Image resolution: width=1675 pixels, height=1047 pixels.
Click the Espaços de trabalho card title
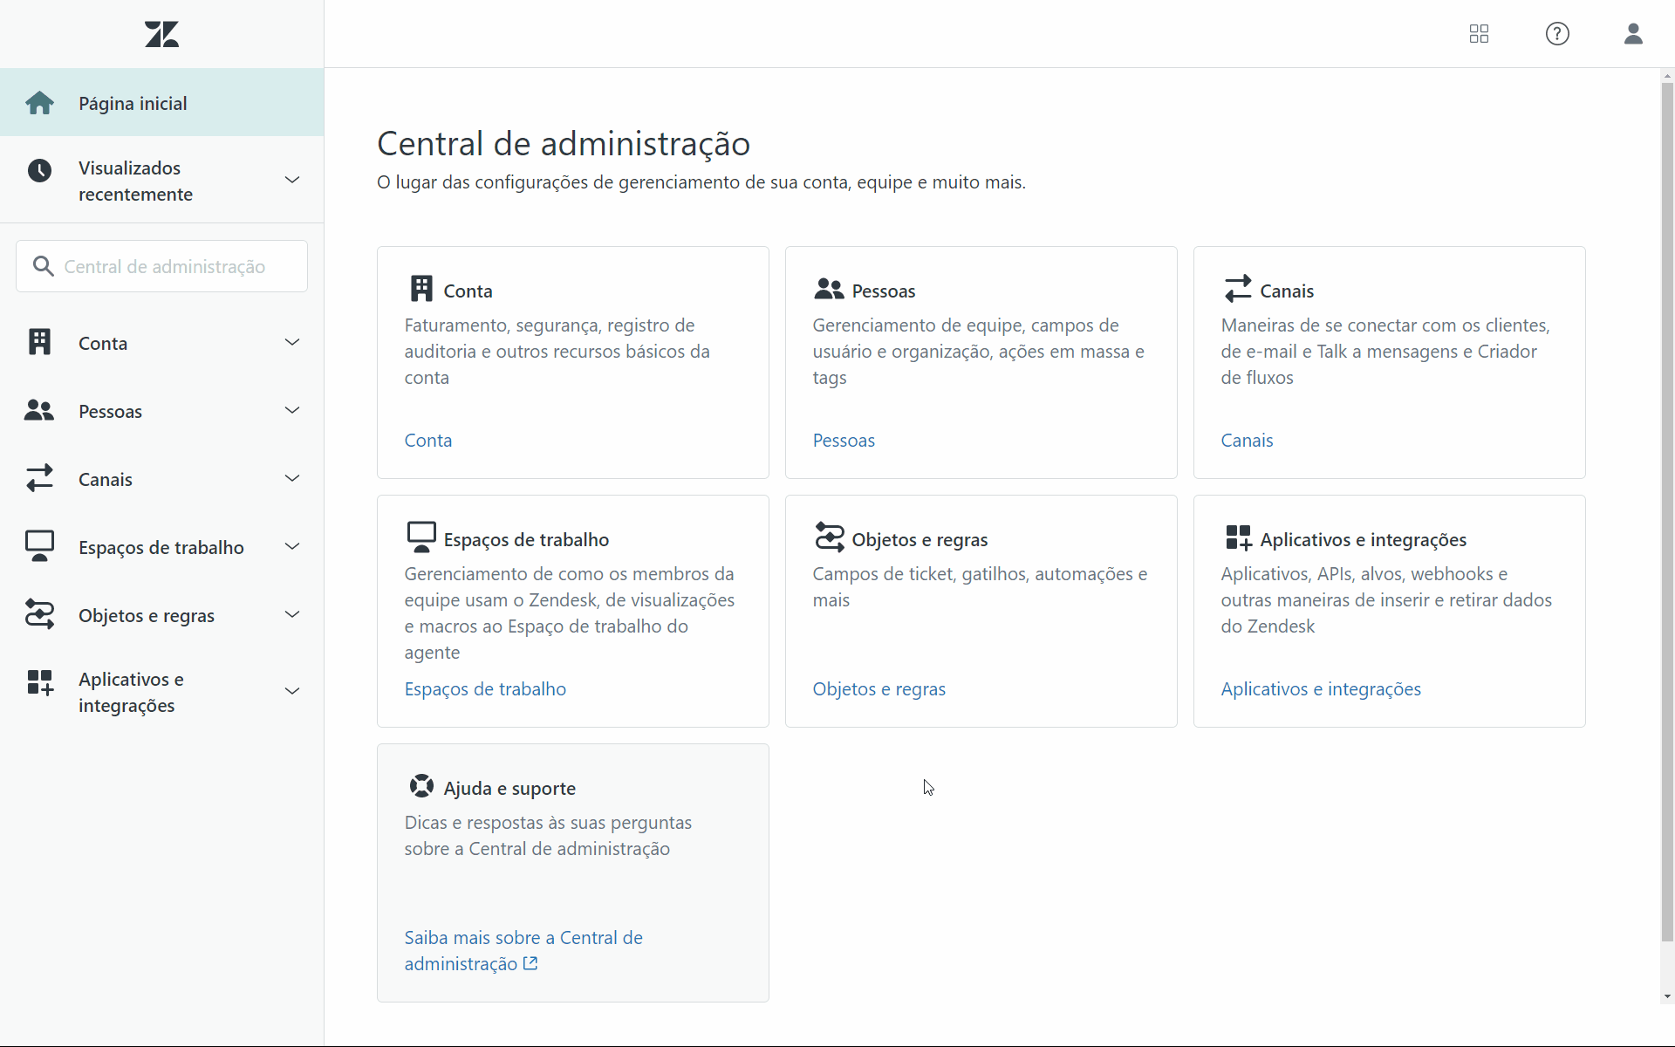click(x=526, y=539)
